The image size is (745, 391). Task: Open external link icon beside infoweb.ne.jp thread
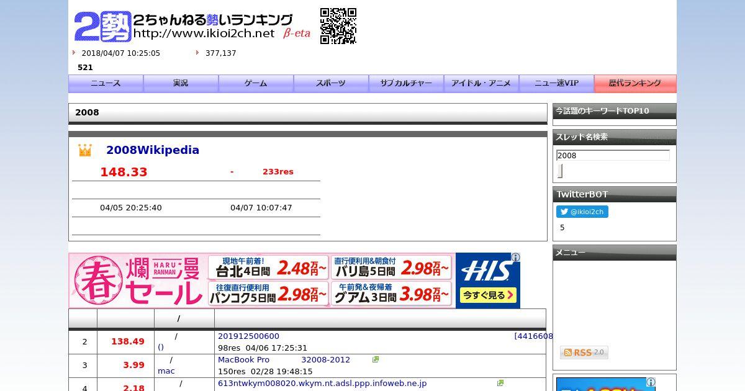point(500,383)
